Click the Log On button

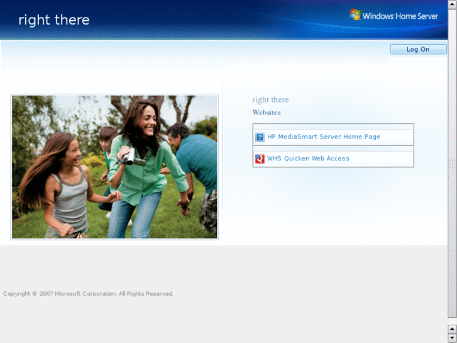pyautogui.click(x=418, y=49)
